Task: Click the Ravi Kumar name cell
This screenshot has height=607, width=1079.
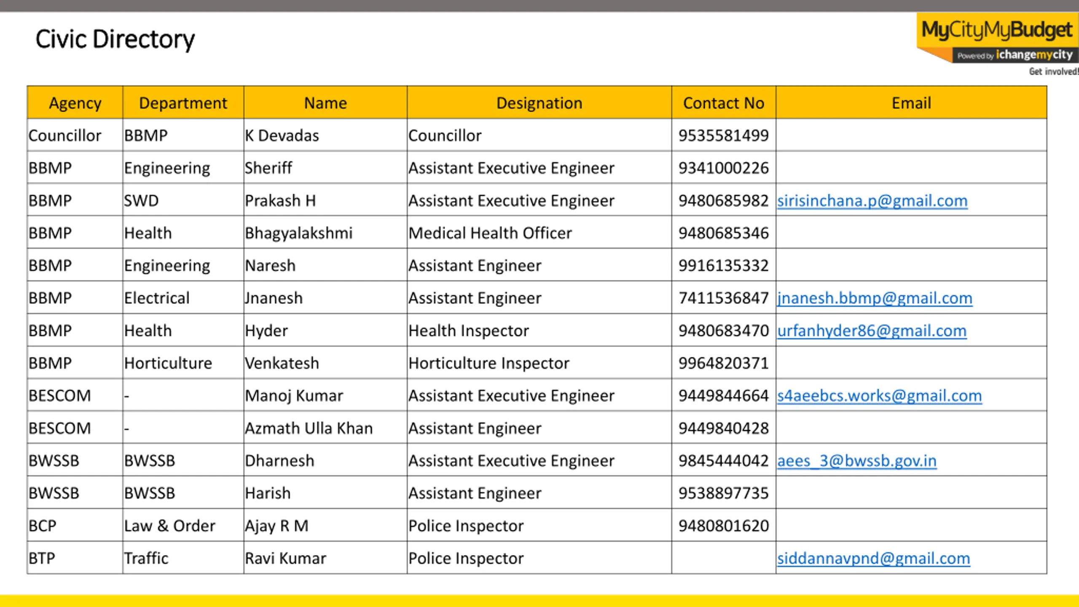Action: (325, 559)
